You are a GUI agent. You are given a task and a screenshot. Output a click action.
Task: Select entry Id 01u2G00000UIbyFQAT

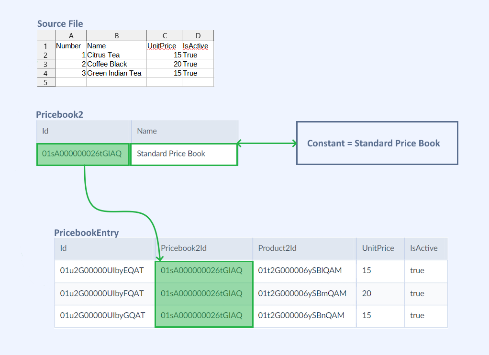click(105, 294)
